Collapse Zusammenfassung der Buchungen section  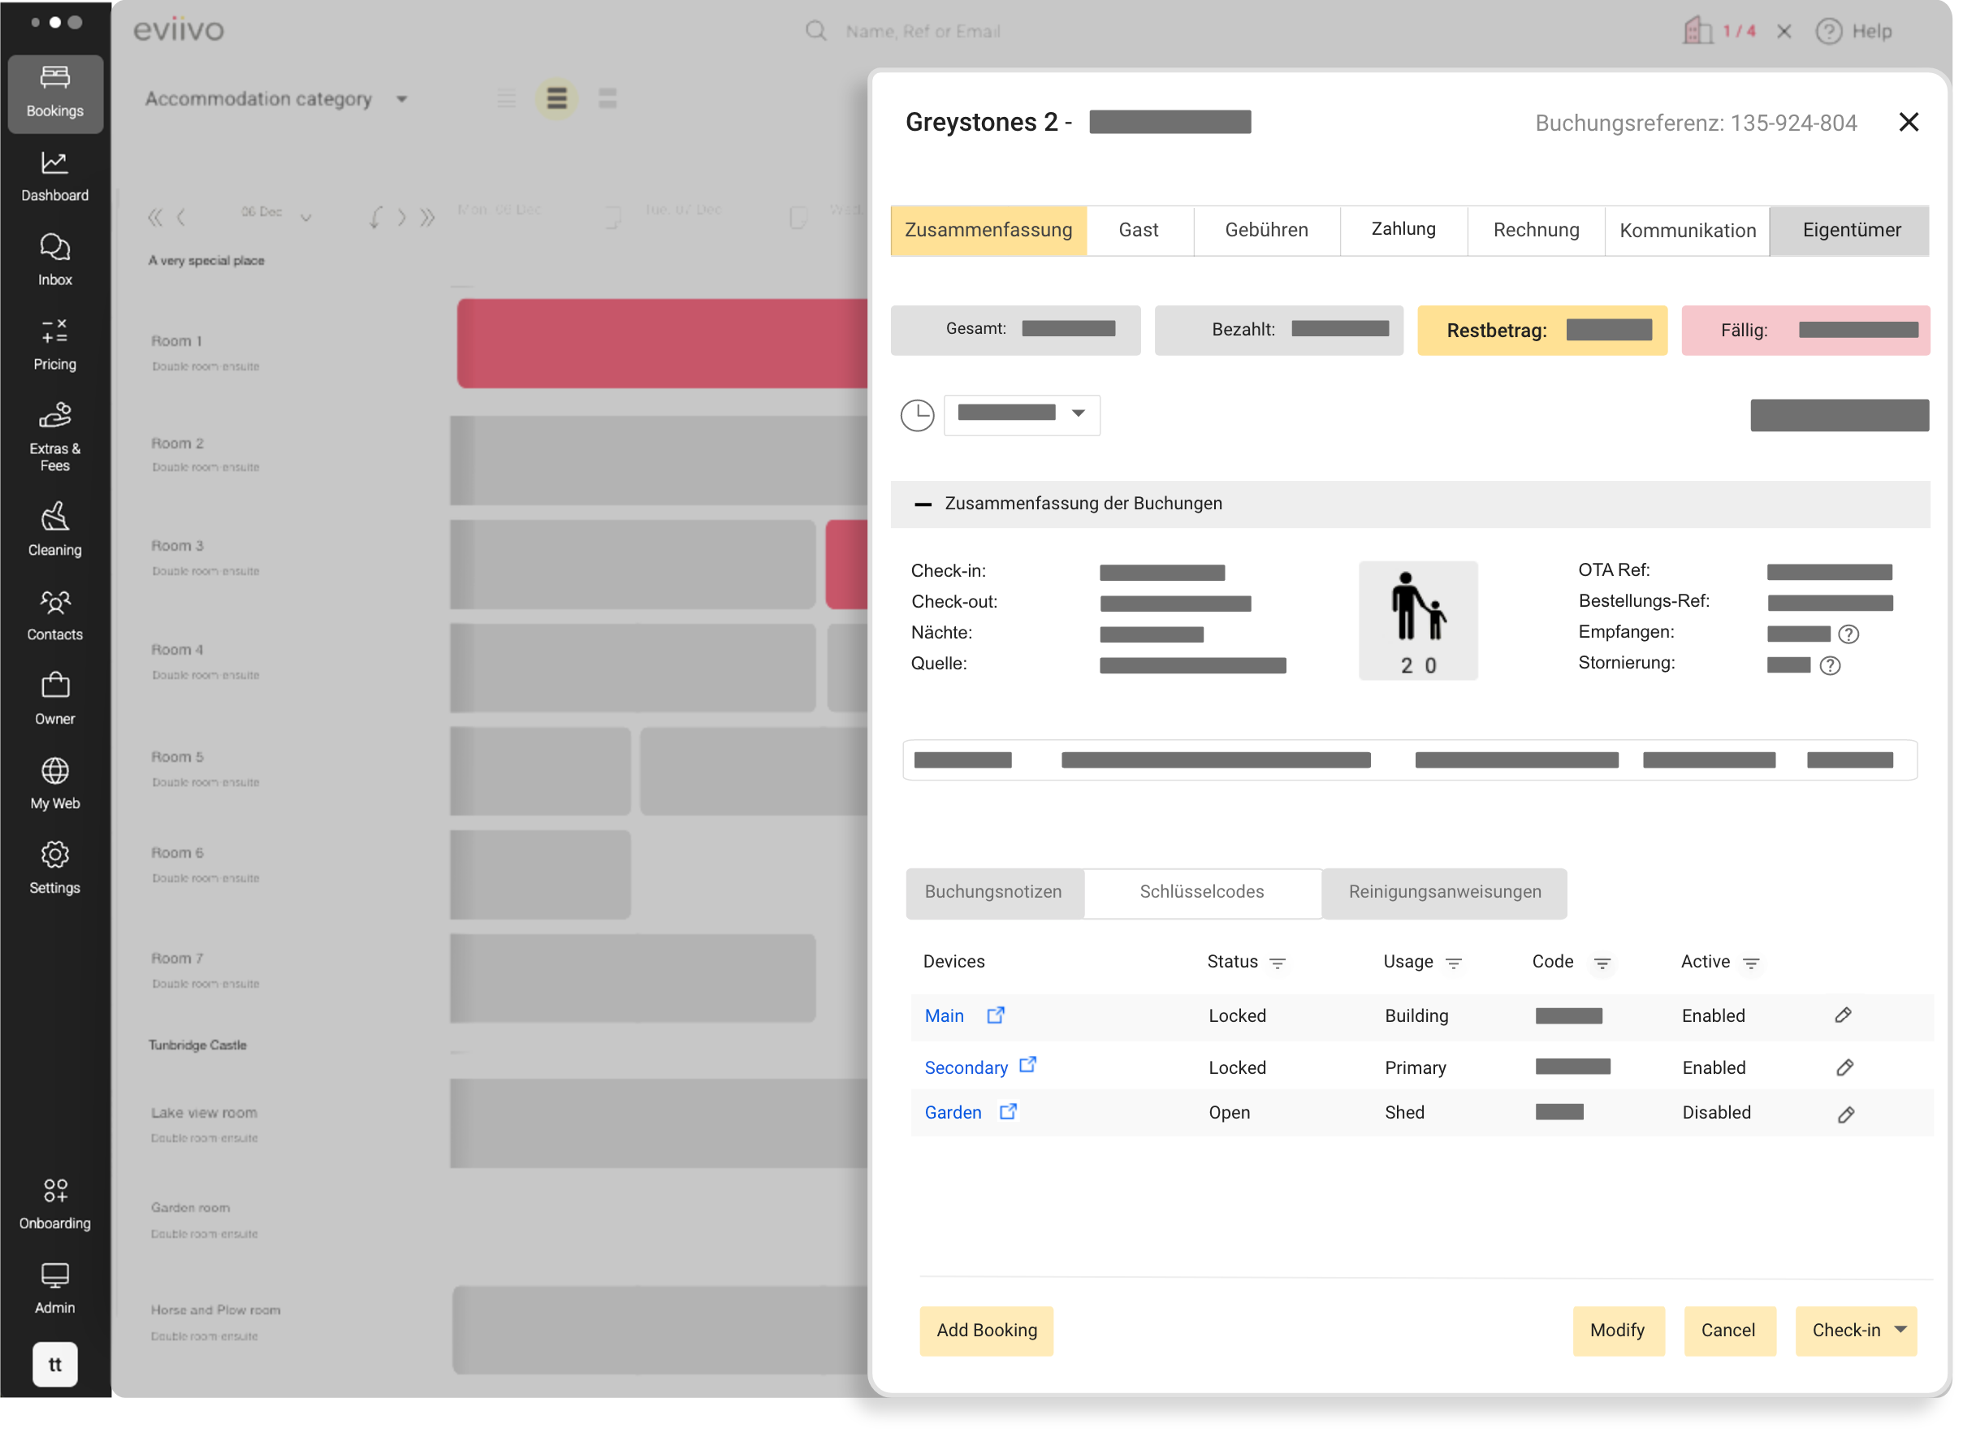(x=923, y=504)
